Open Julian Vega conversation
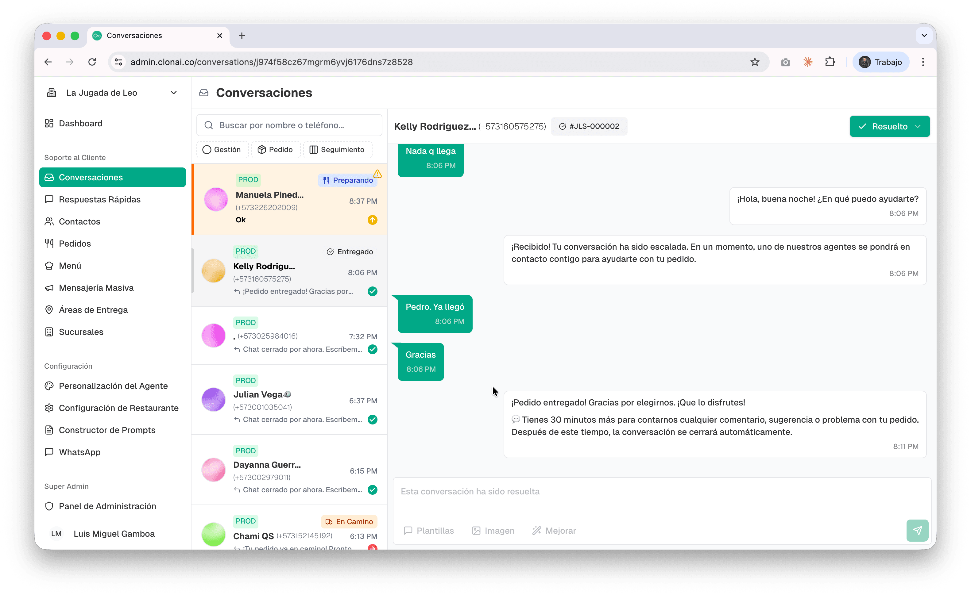971x595 pixels. [289, 399]
